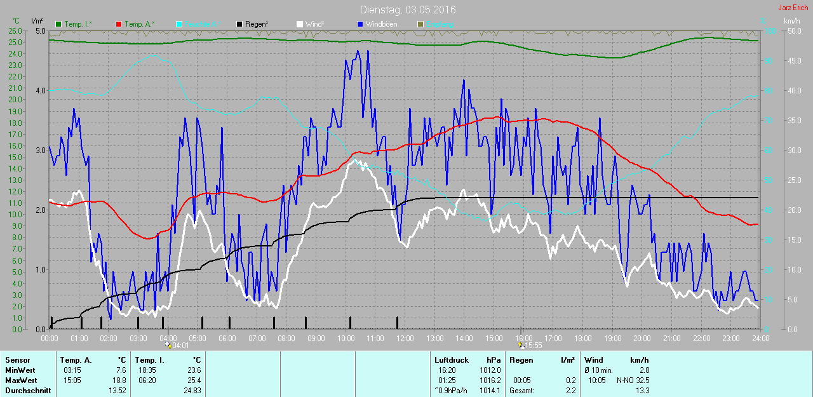Click the pressure value '1016.2'

pyautogui.click(x=490, y=380)
